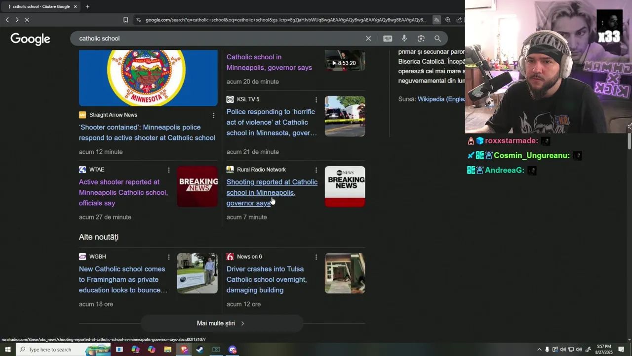Click the Rural Radio Network source label
The image size is (632, 356).
pyautogui.click(x=261, y=170)
